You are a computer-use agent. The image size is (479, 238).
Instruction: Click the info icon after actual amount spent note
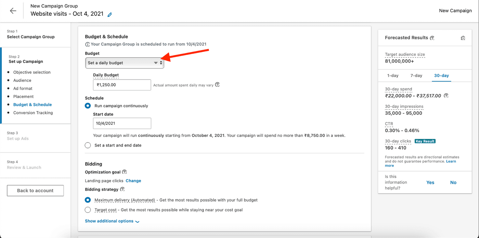217,85
